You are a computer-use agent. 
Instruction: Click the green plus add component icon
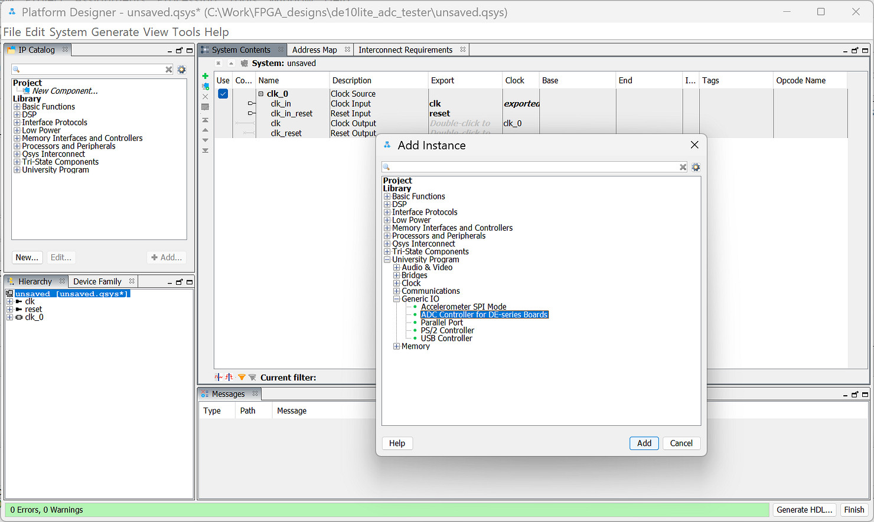tap(206, 76)
